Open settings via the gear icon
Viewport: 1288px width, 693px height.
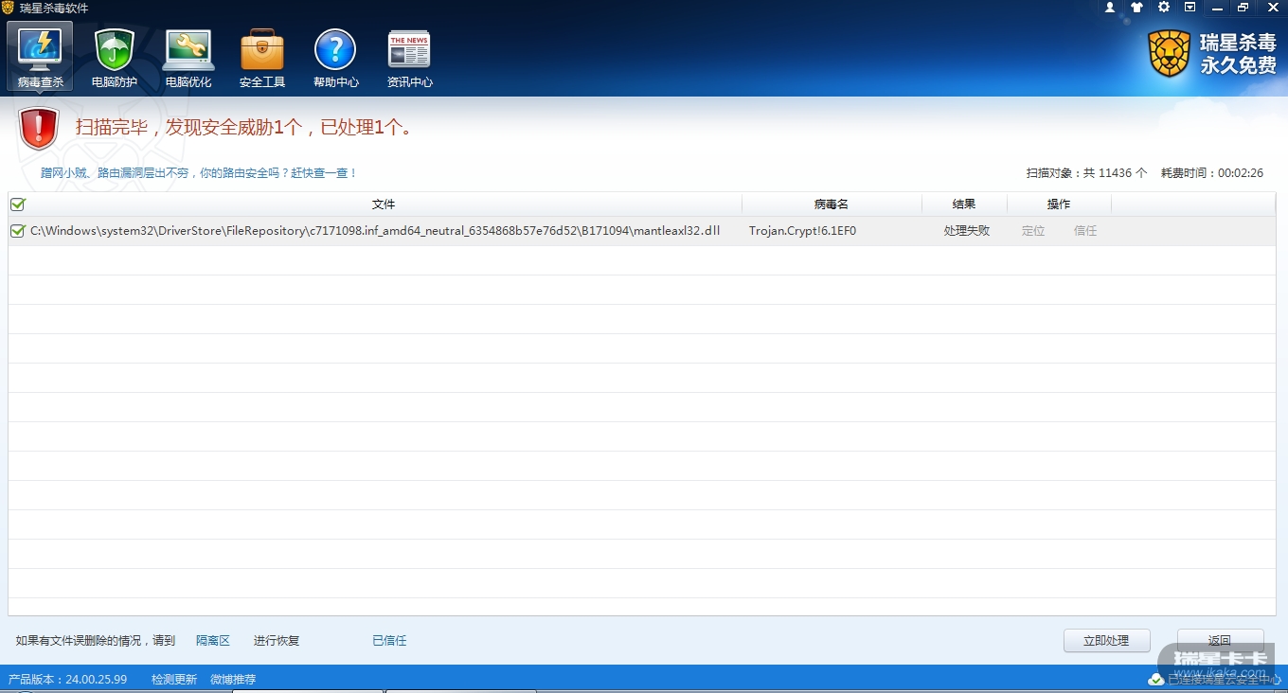pyautogui.click(x=1164, y=8)
